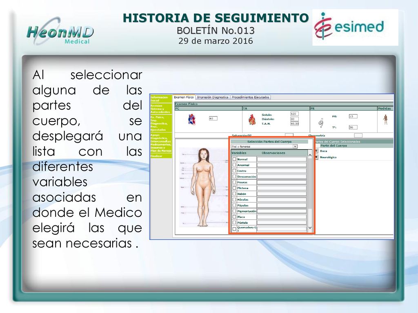The height and width of the screenshot is (313, 418).
Task: Check the Normal variable checkbox
Action: click(234, 159)
